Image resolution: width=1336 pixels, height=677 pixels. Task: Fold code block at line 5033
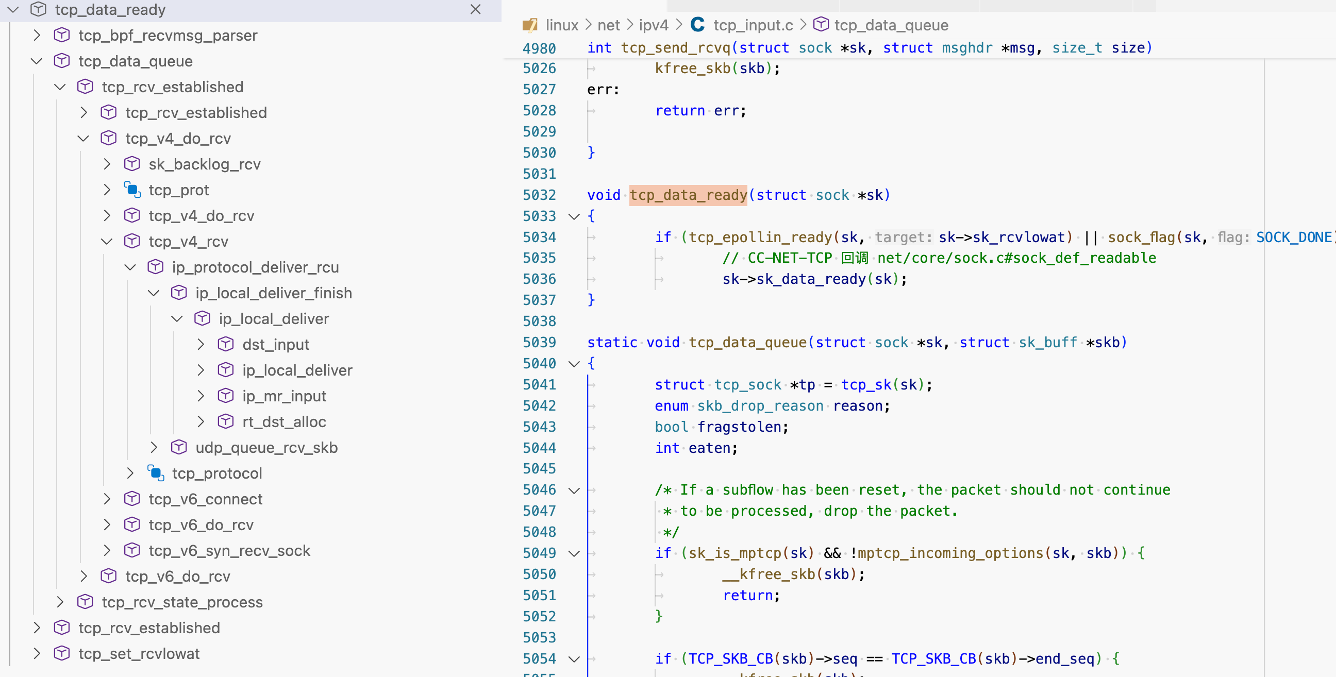[574, 216]
